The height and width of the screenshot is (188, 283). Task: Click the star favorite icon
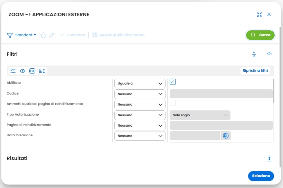coord(44,35)
